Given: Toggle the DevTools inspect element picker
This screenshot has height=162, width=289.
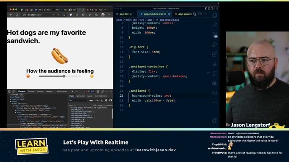Looking at the screenshot, I should pyautogui.click(x=9, y=91).
